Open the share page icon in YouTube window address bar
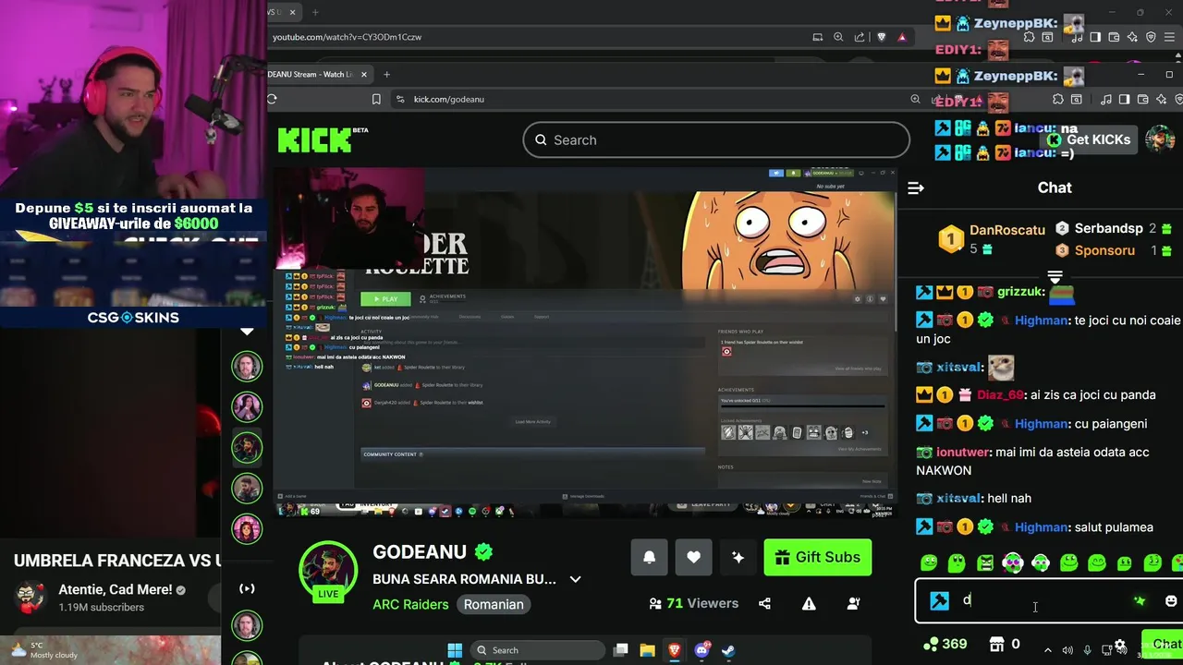This screenshot has width=1183, height=665. coord(860,37)
